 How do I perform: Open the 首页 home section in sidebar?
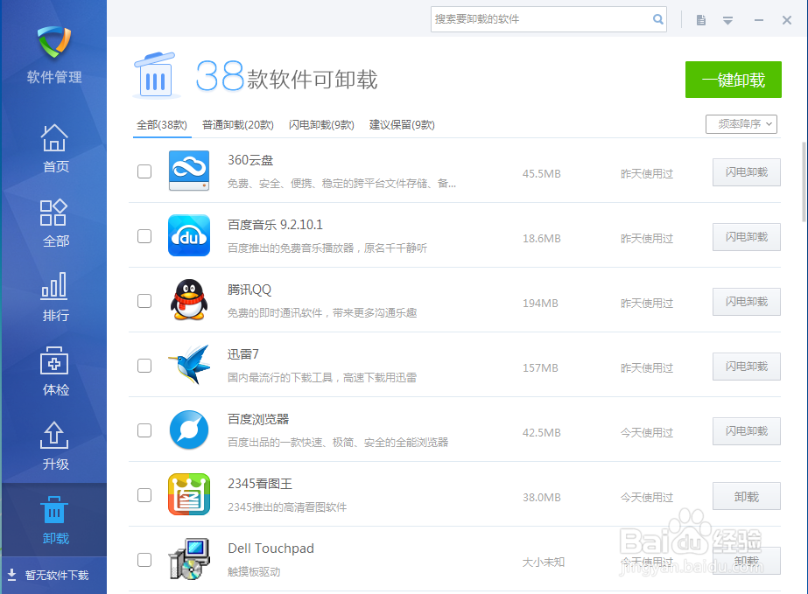pos(54,149)
